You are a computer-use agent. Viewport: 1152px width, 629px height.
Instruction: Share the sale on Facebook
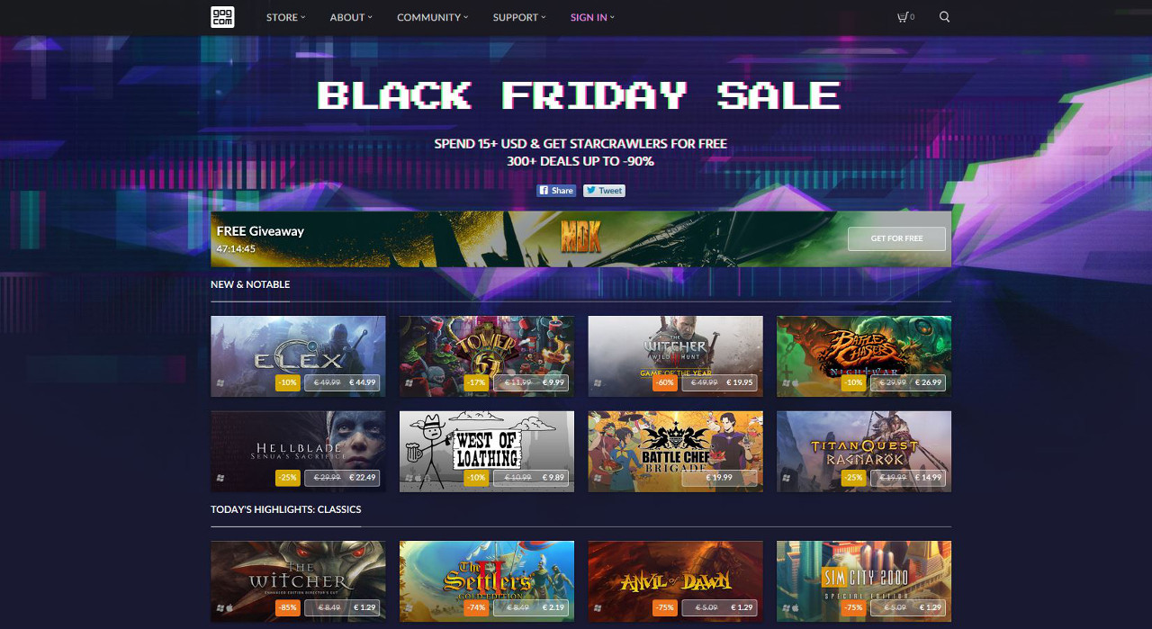coord(556,190)
